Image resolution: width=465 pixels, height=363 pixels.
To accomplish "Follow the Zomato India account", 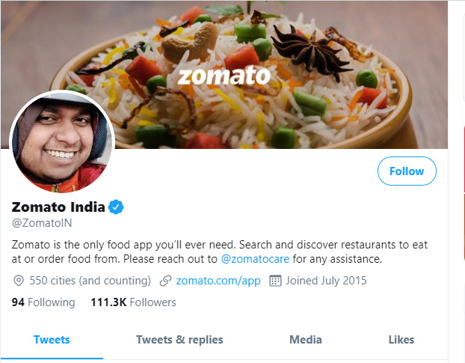I will tap(407, 171).
